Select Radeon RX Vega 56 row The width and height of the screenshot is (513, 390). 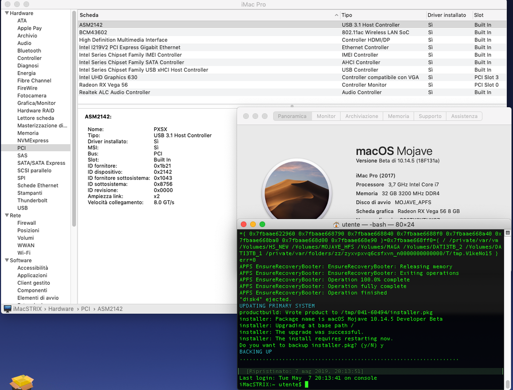point(292,85)
